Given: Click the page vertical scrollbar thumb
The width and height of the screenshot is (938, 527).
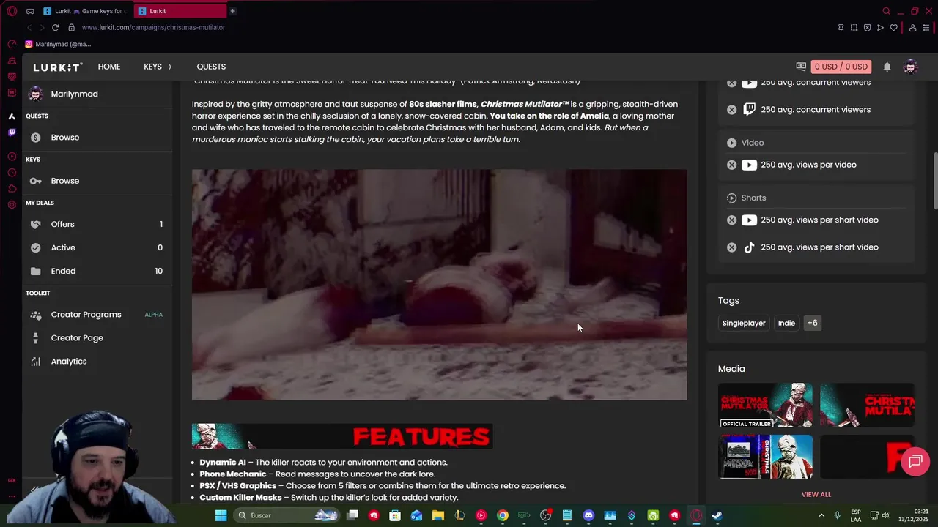Looking at the screenshot, I should tap(934, 181).
